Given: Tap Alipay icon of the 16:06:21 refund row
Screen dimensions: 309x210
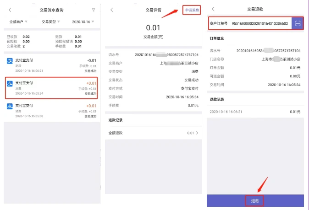Looking at the screenshot, I should pos(10,61).
